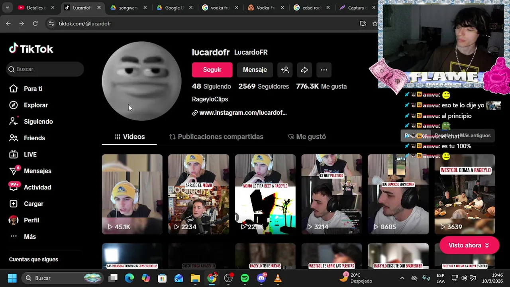
Task: Open LIVE in the sidebar
Action: point(23,154)
